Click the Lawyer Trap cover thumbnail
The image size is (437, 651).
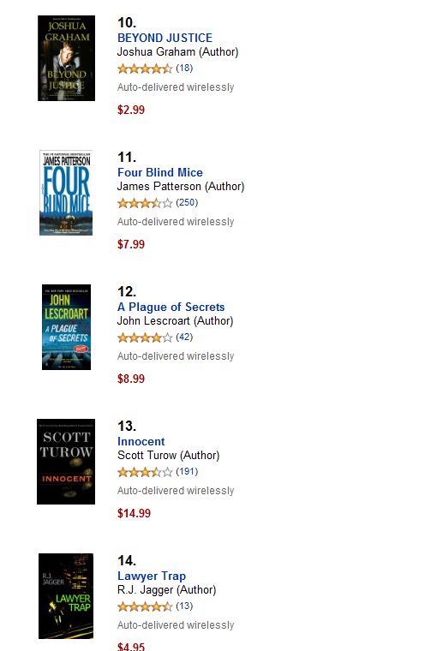point(66,596)
